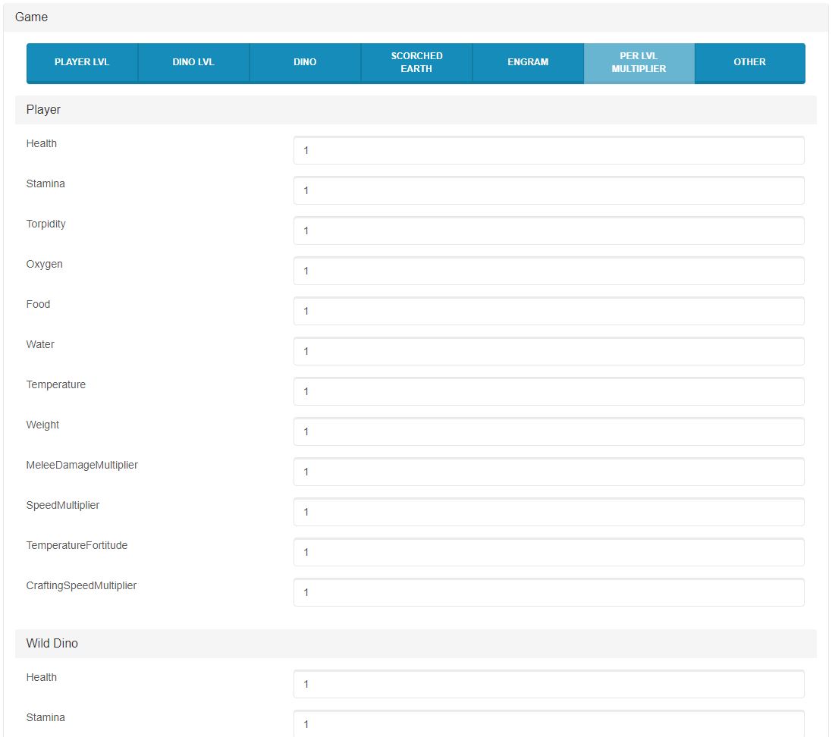Viewport: 832px width, 737px height.
Task: Switch to the Player Lvl tab
Action: pyautogui.click(x=82, y=62)
